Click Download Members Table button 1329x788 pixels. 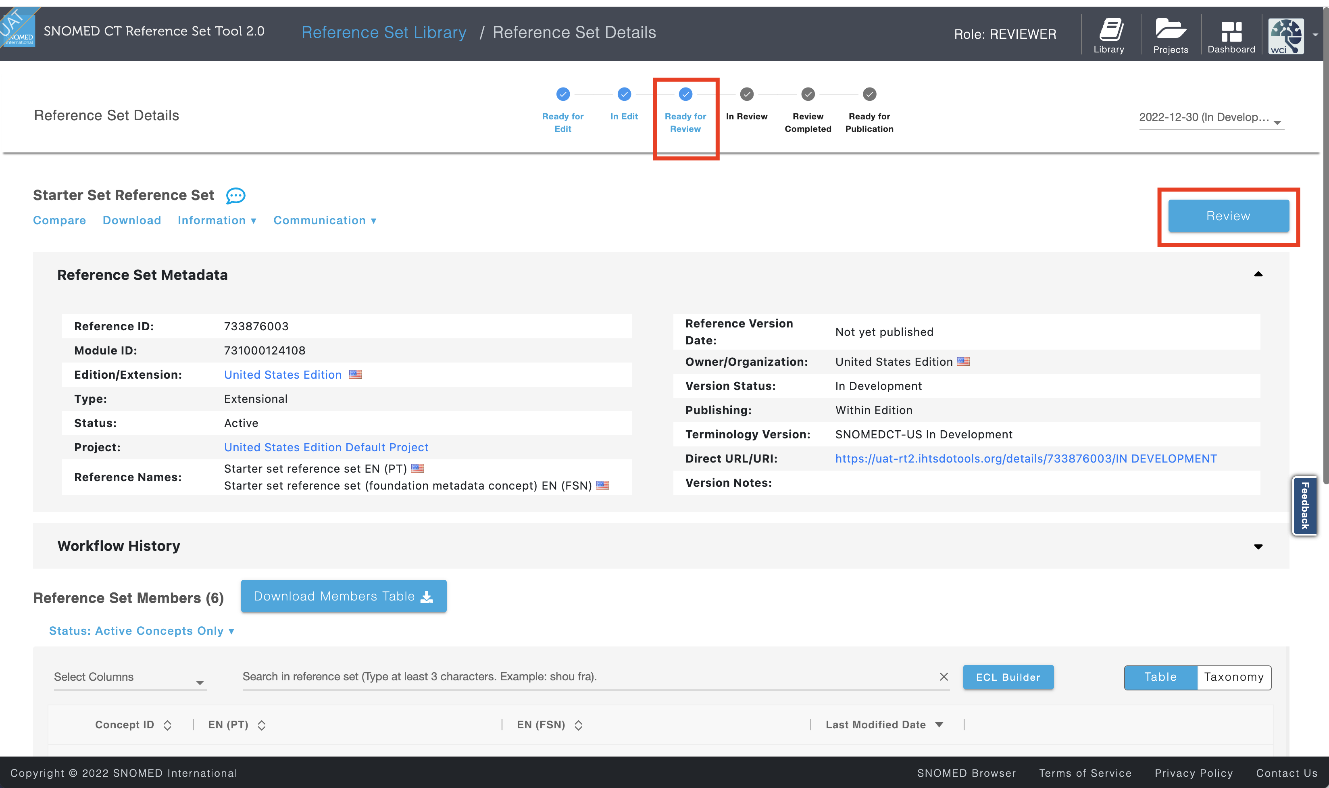click(x=344, y=596)
